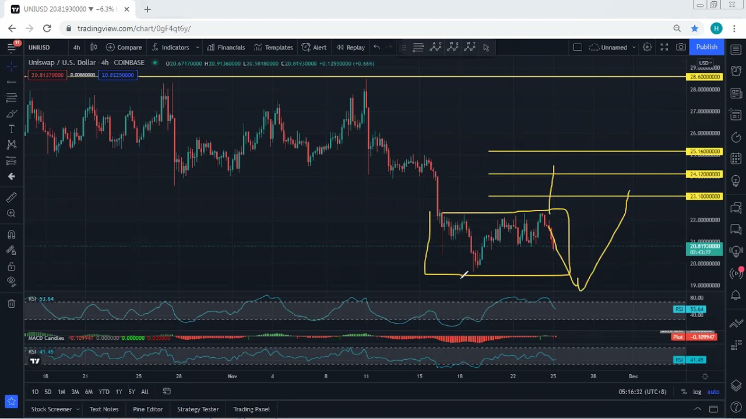Image resolution: width=746 pixels, height=419 pixels.
Task: Open the Stock Screener tab
Action: click(x=51, y=409)
